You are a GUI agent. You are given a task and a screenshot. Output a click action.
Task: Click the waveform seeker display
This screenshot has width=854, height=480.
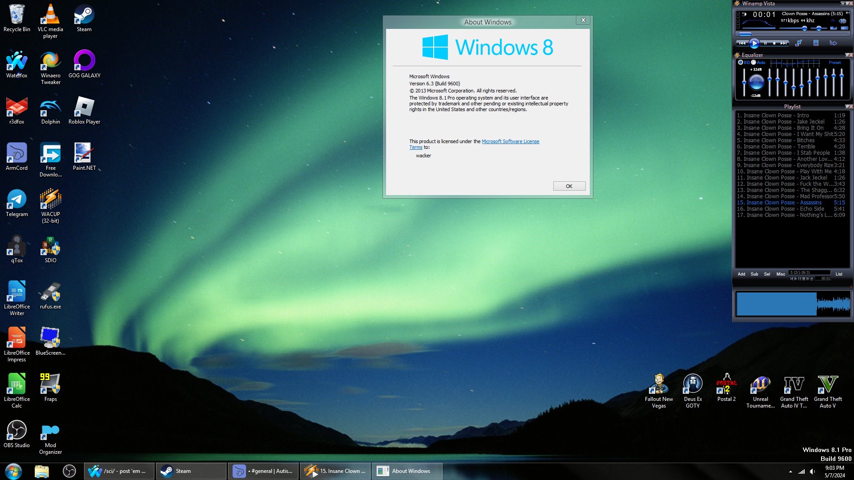793,304
